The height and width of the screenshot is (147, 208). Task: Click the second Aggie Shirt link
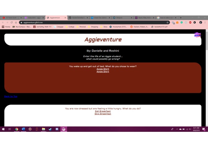tap(103, 72)
